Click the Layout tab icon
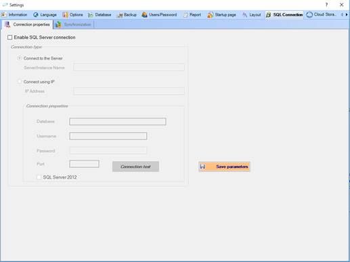350x262 pixels. (245, 15)
